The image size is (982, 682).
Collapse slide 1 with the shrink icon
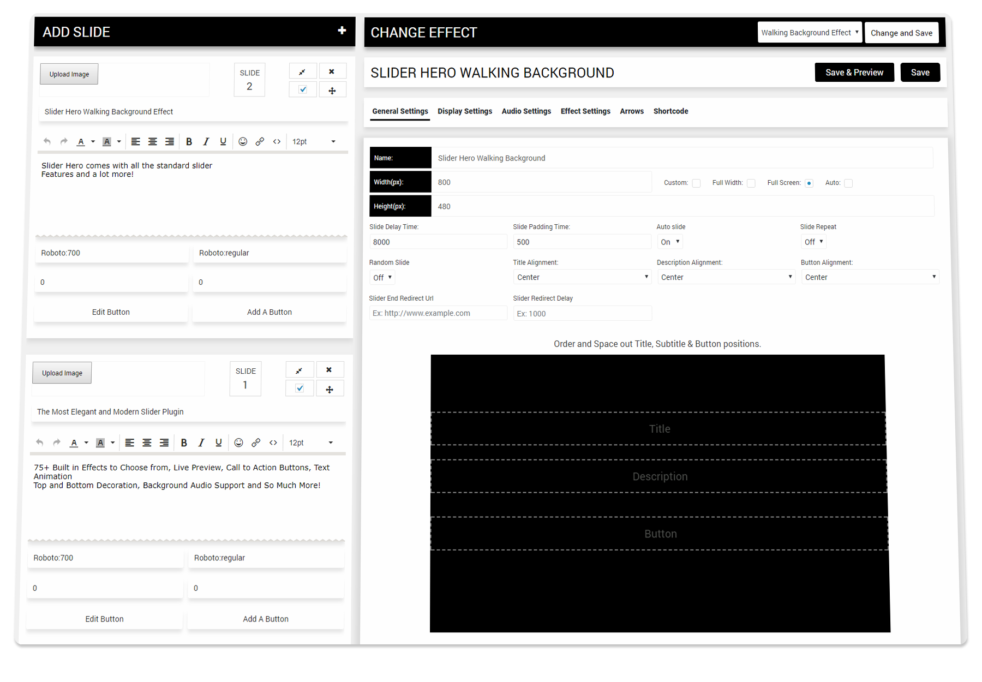tap(300, 370)
